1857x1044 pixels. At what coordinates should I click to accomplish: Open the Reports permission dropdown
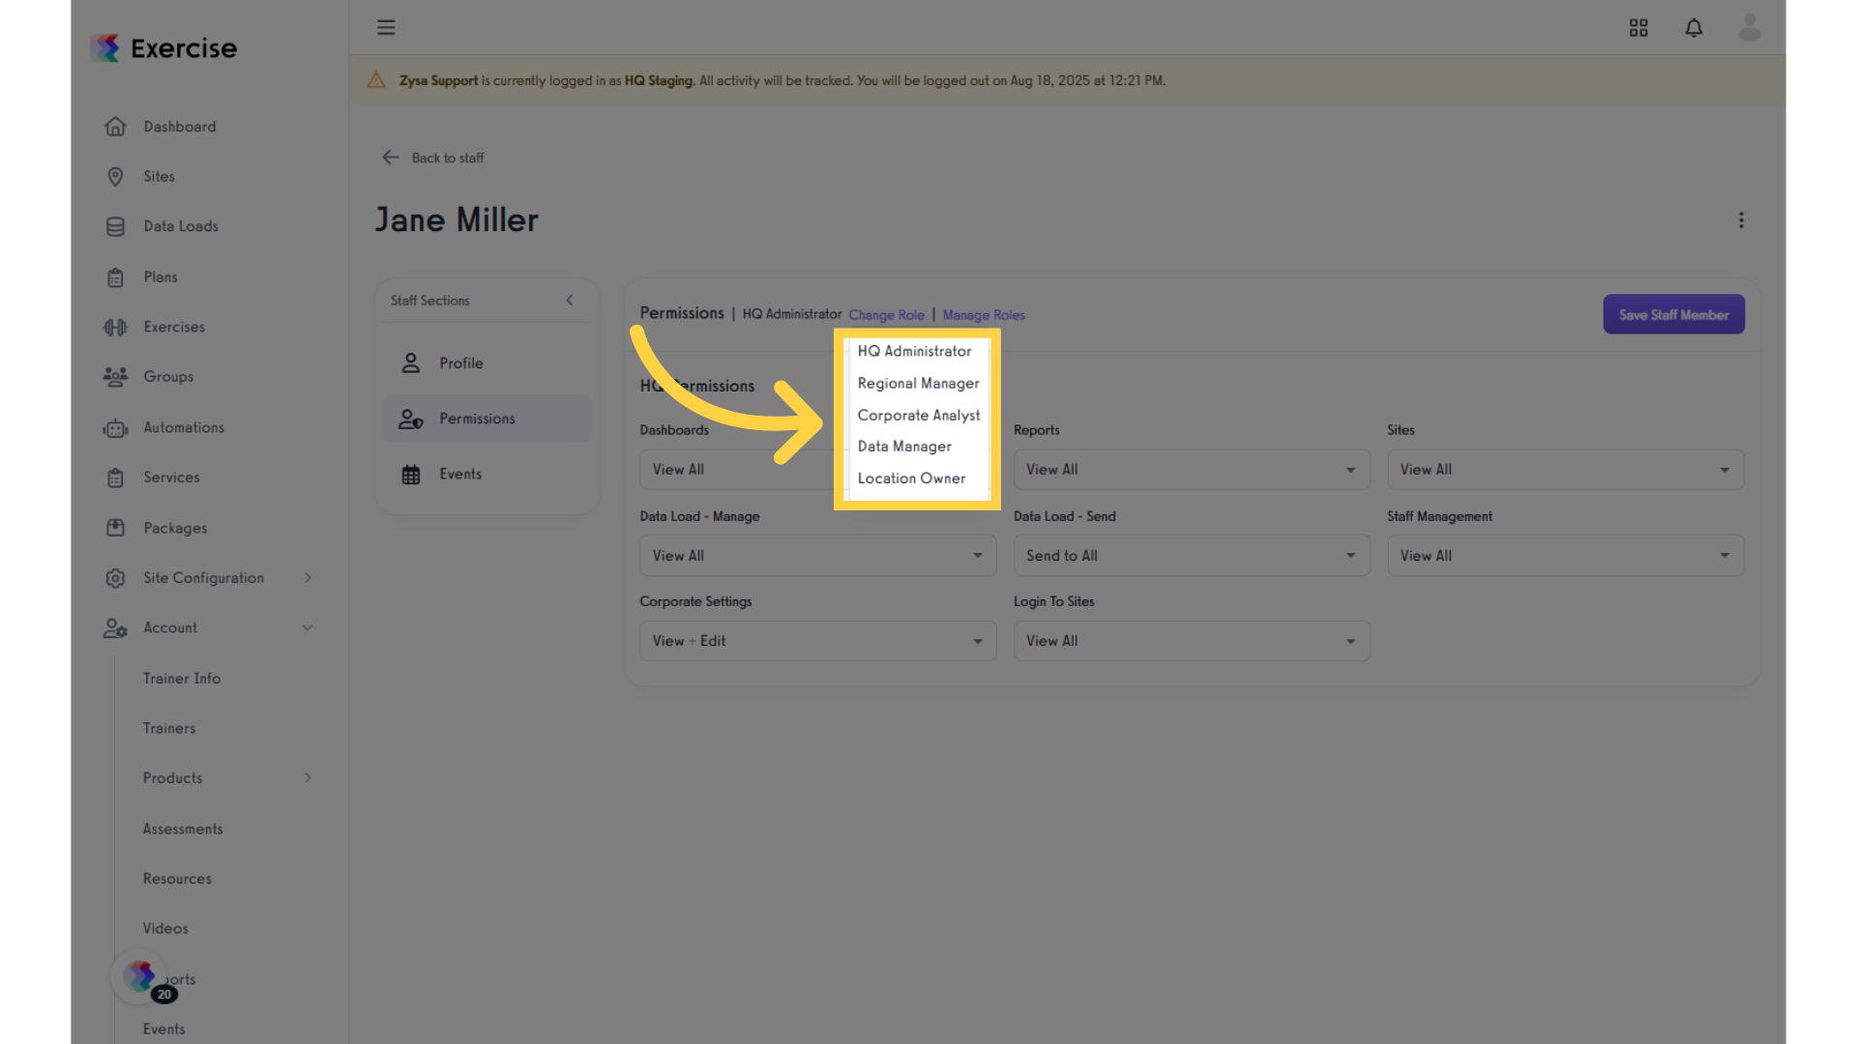point(1192,470)
